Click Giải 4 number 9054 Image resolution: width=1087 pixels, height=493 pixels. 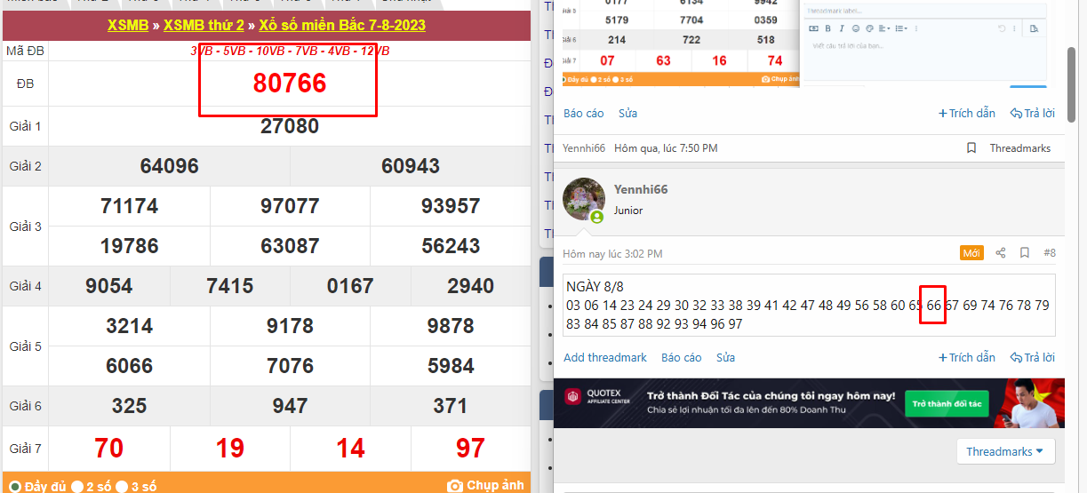(109, 286)
